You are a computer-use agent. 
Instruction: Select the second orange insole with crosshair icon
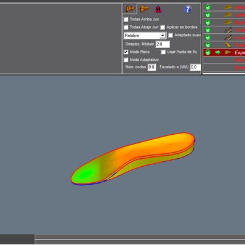[144, 9]
